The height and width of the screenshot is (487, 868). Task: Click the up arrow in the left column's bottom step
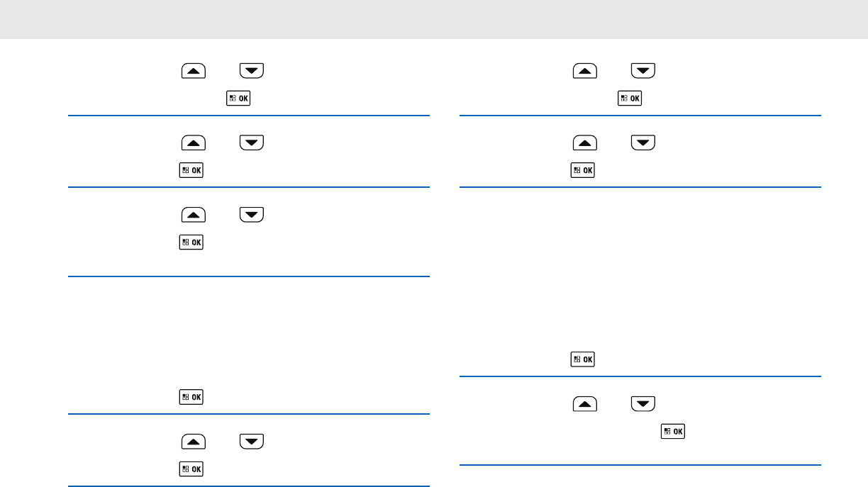coord(194,441)
